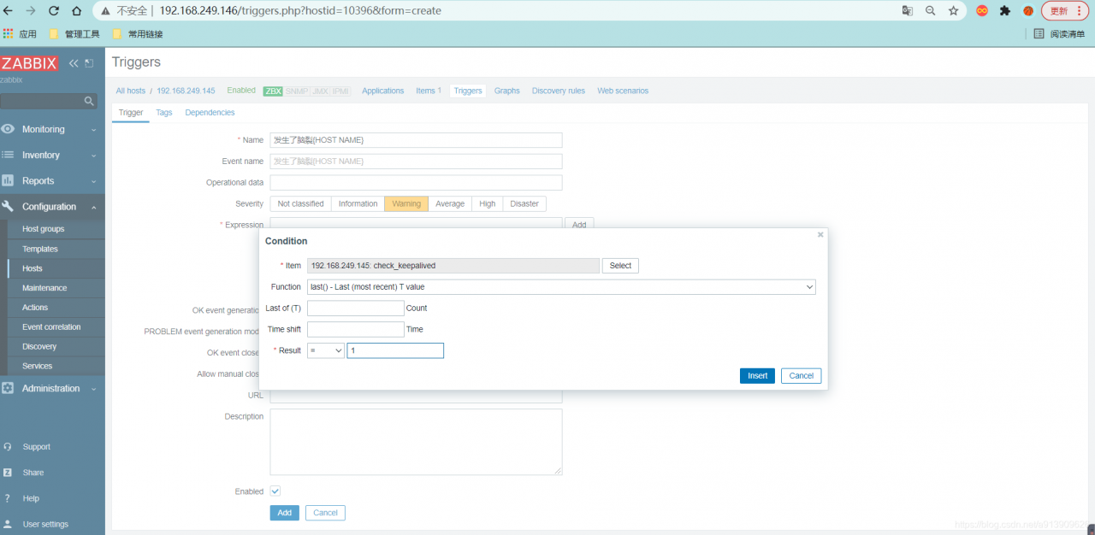Open the extensions puzzle icon
Screen dimensions: 1095x535
point(1005,11)
